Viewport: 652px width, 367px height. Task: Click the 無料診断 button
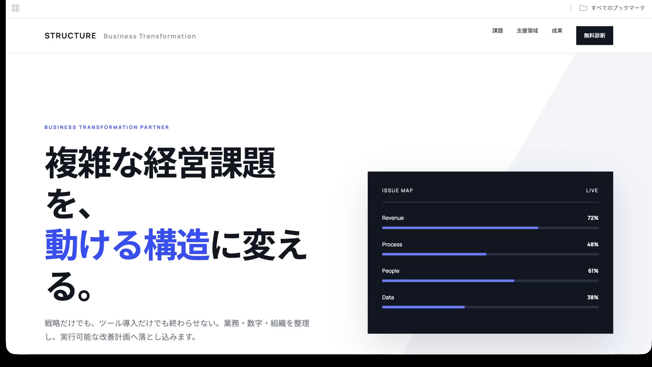click(595, 35)
